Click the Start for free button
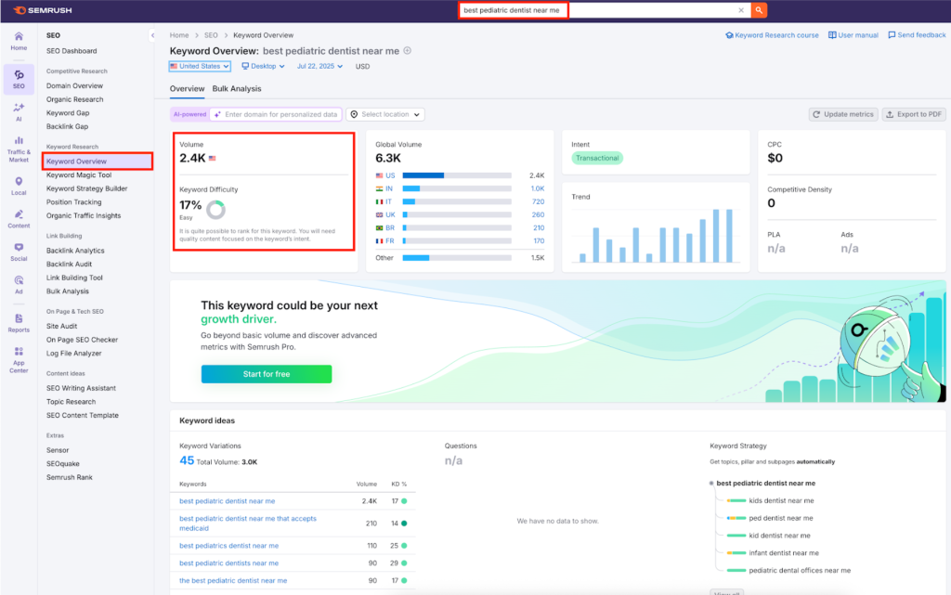 267,374
